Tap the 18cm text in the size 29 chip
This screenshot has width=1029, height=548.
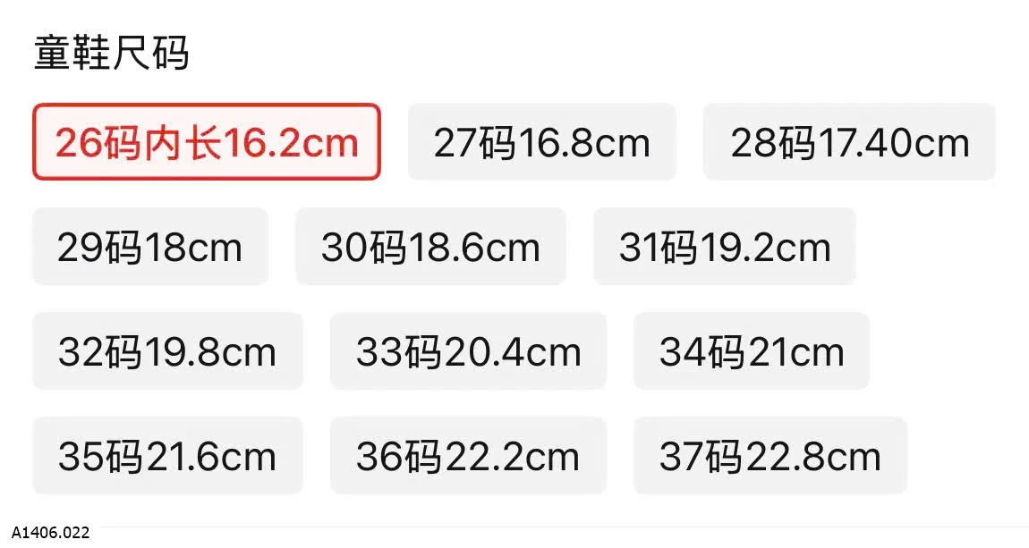(193, 248)
